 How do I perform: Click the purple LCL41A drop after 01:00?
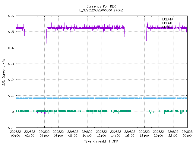pos(25,73)
